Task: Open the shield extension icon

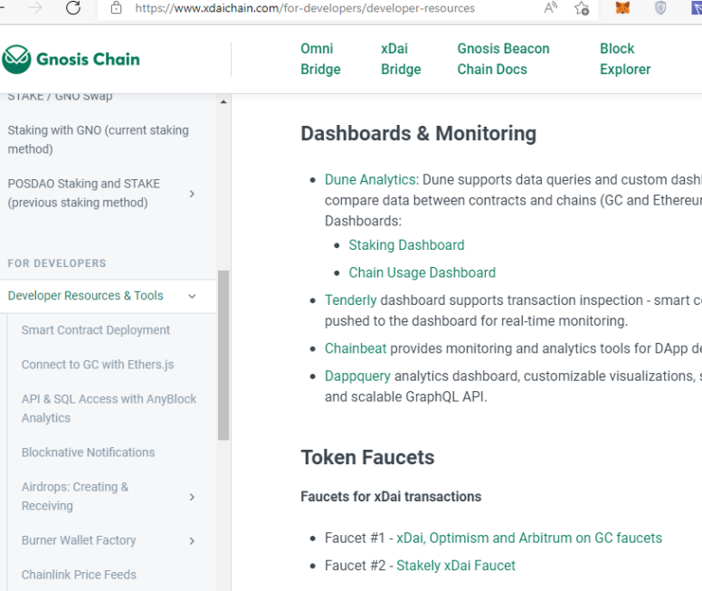Action: (660, 7)
